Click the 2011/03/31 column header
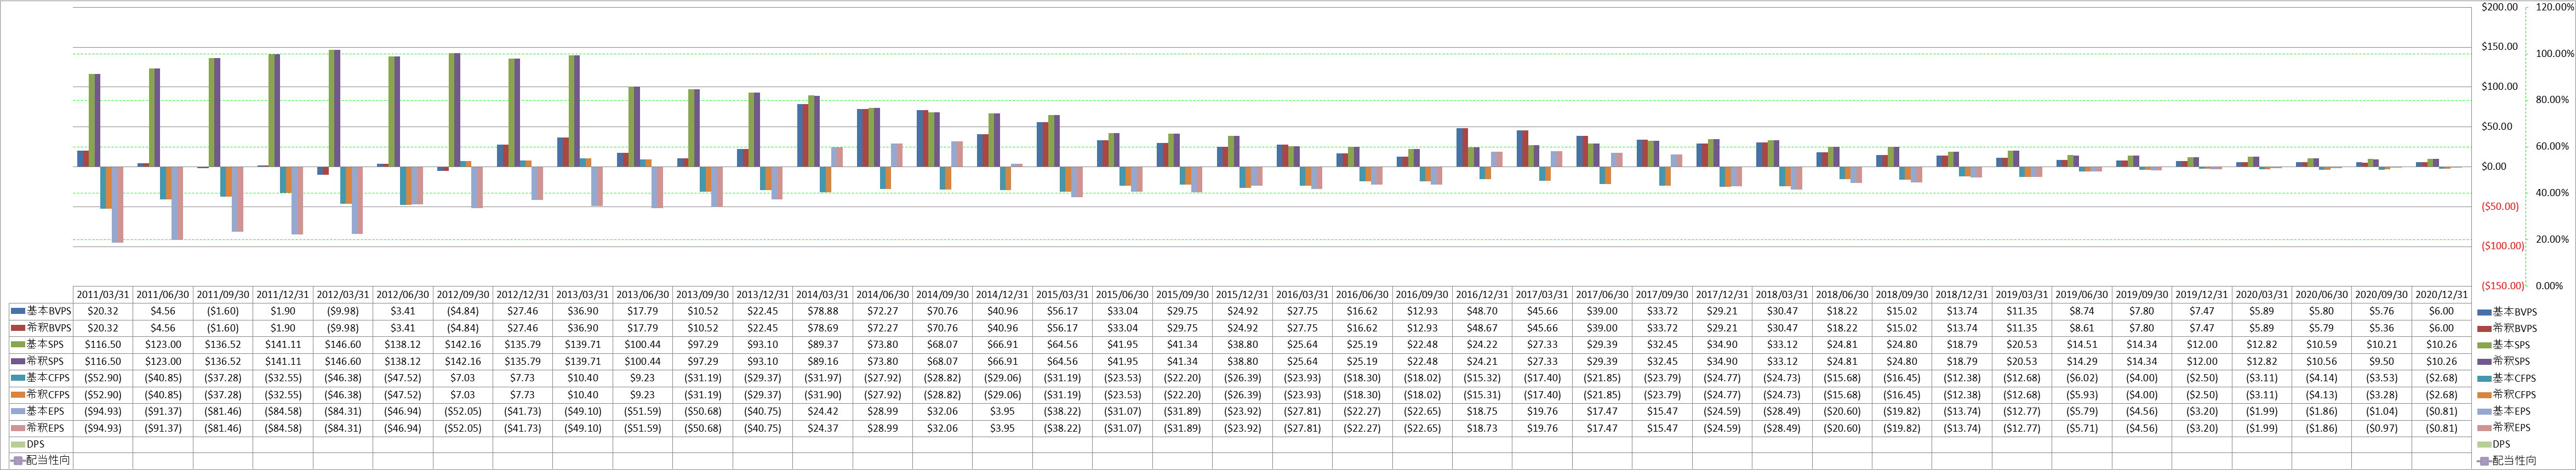Image resolution: width=2576 pixels, height=470 pixels. 103,295
